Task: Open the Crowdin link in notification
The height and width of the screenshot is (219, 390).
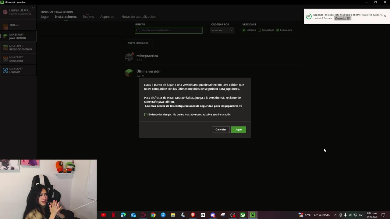Action: tap(341, 18)
